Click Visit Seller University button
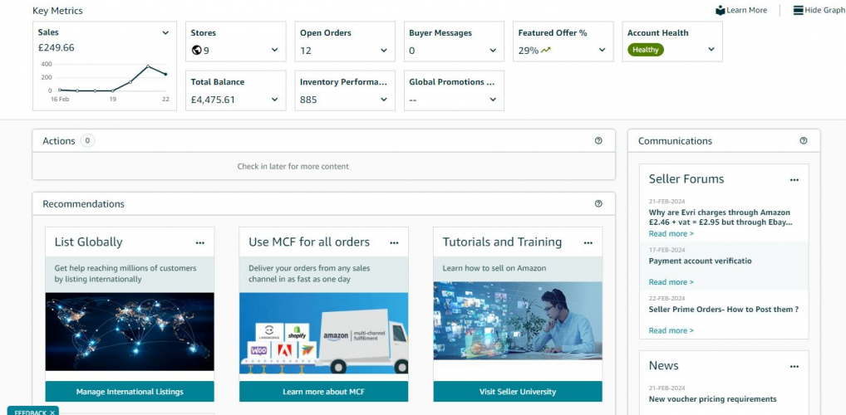 point(518,391)
